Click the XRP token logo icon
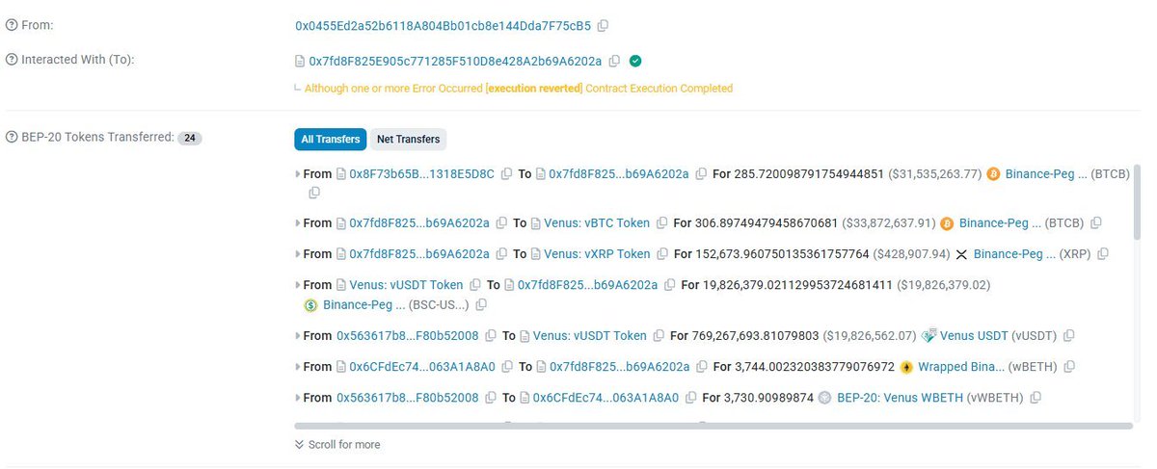1157x469 pixels. pos(961,254)
